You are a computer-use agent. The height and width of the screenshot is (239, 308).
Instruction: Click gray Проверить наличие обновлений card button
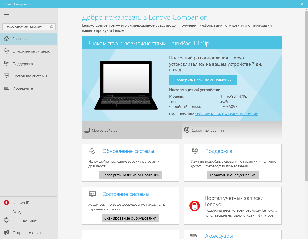(x=130, y=175)
